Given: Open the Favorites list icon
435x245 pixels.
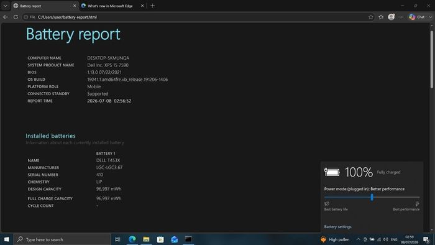Looking at the screenshot, I should pos(381,17).
